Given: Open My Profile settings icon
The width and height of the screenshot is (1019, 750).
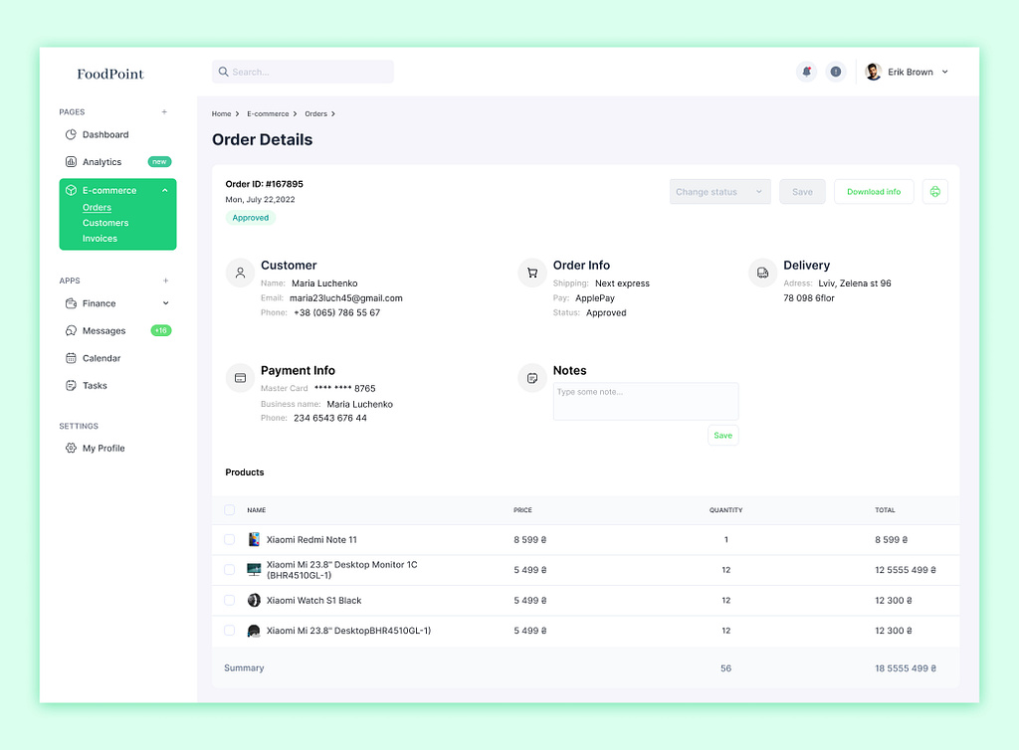Looking at the screenshot, I should tap(71, 449).
